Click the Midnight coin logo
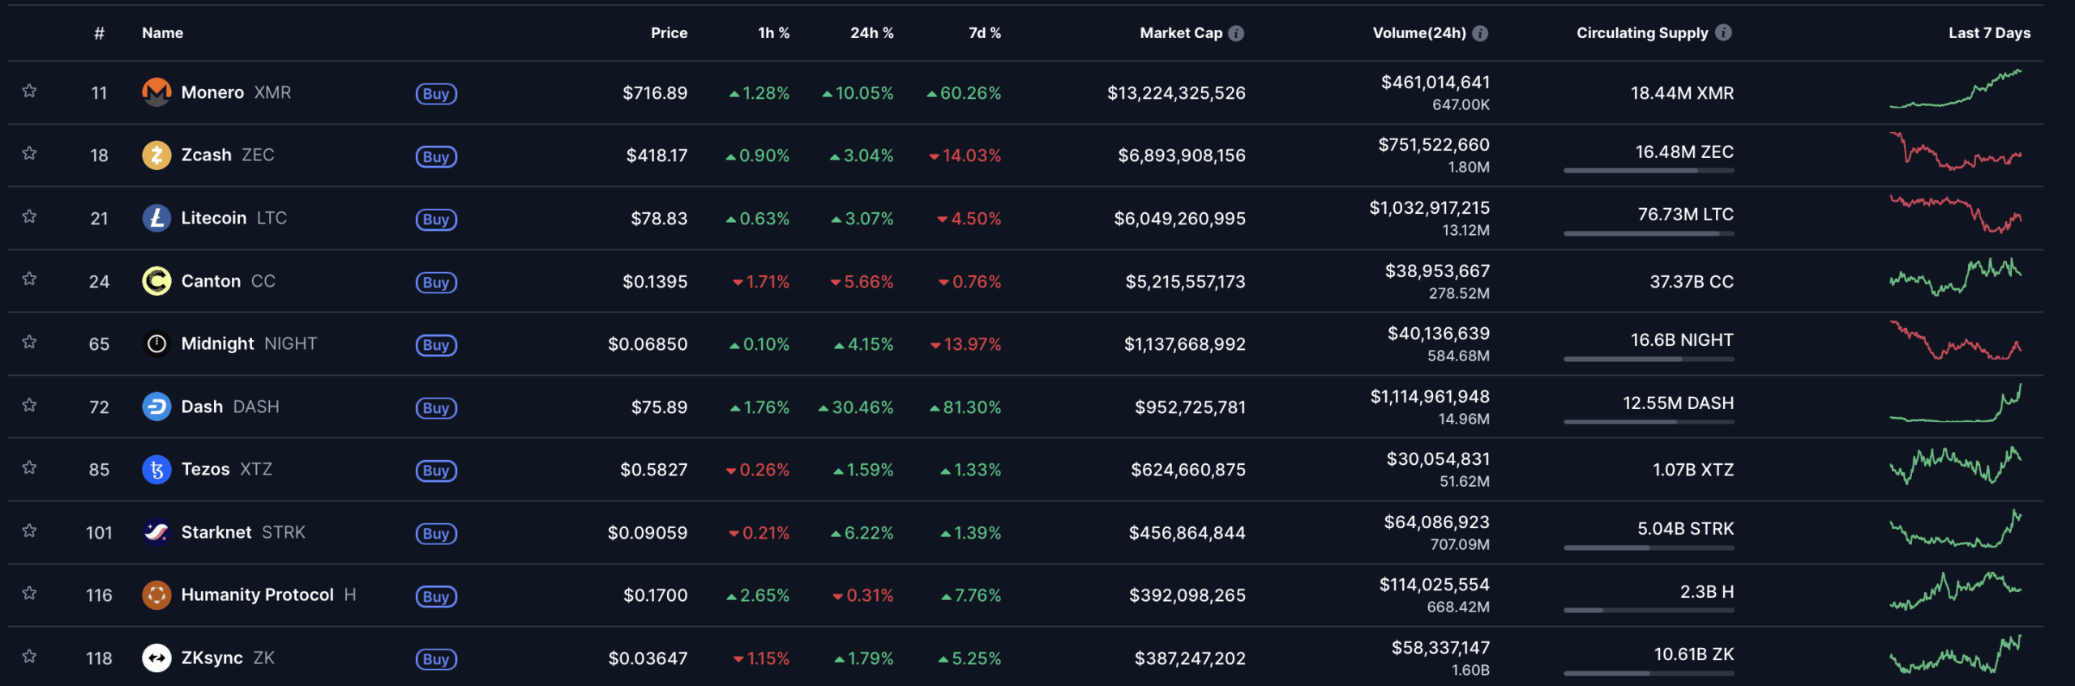This screenshot has width=2075, height=686. coord(156,343)
